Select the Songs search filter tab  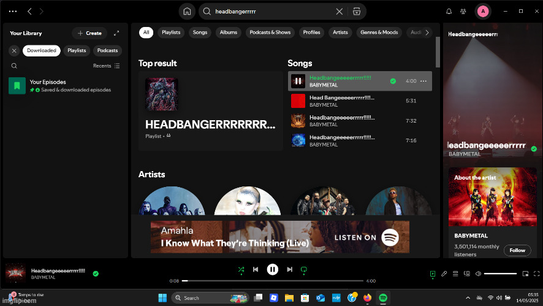click(x=200, y=33)
